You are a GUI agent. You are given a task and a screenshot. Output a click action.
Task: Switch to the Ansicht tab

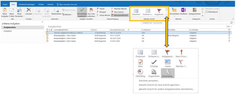pyautogui.click(x=50, y=4)
